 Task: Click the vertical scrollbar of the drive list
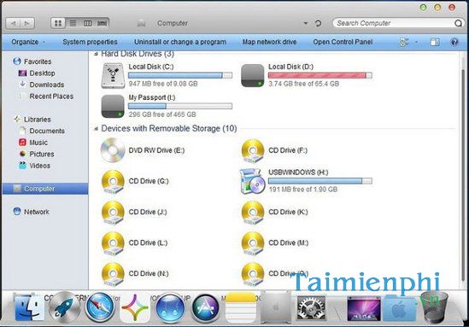click(464, 175)
